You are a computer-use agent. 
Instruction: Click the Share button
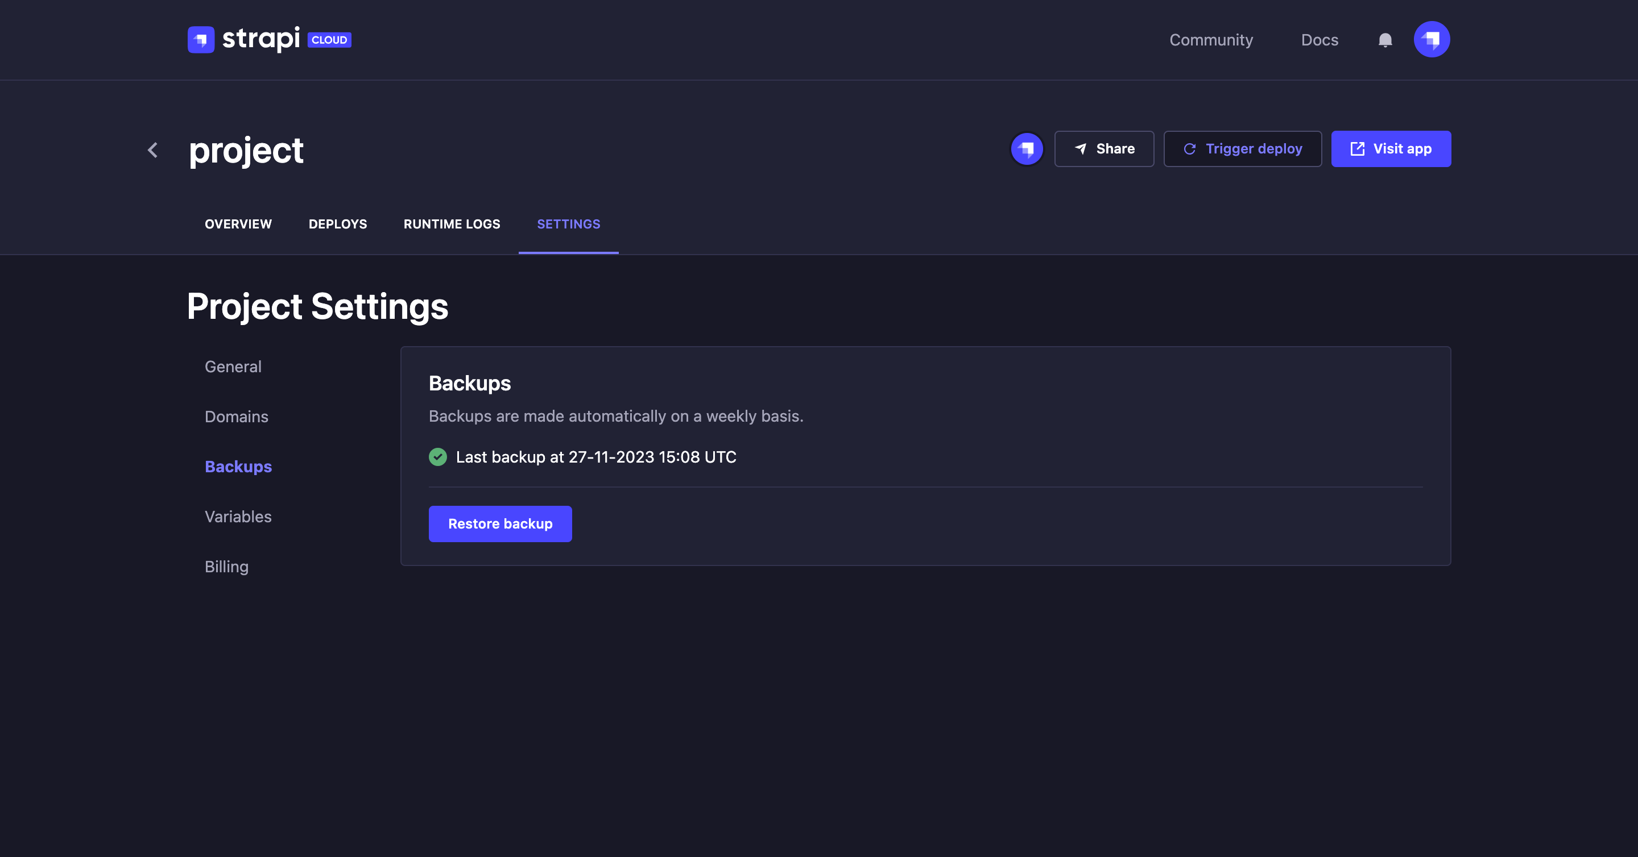tap(1104, 149)
